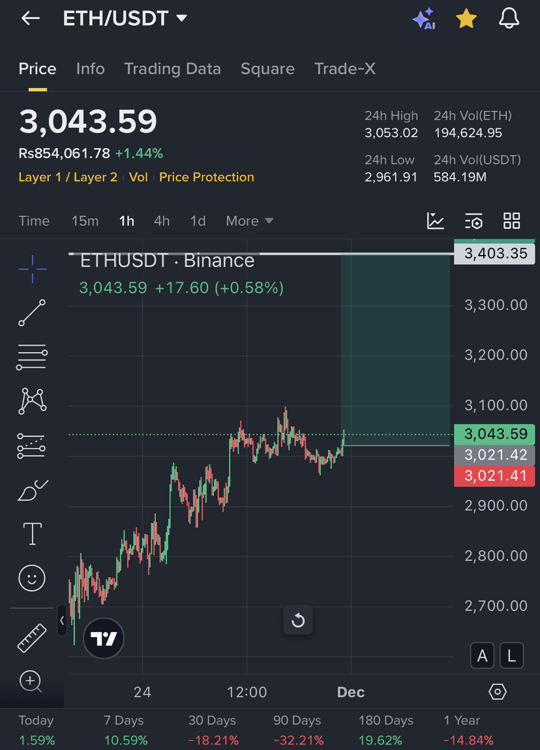540x750 pixels.
Task: Switch to the Info tab
Action: [91, 69]
